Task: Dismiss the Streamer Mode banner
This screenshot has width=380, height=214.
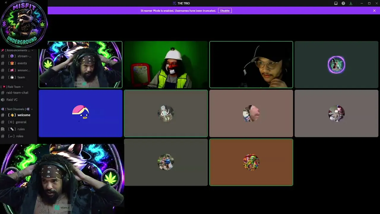Action: 374,10
